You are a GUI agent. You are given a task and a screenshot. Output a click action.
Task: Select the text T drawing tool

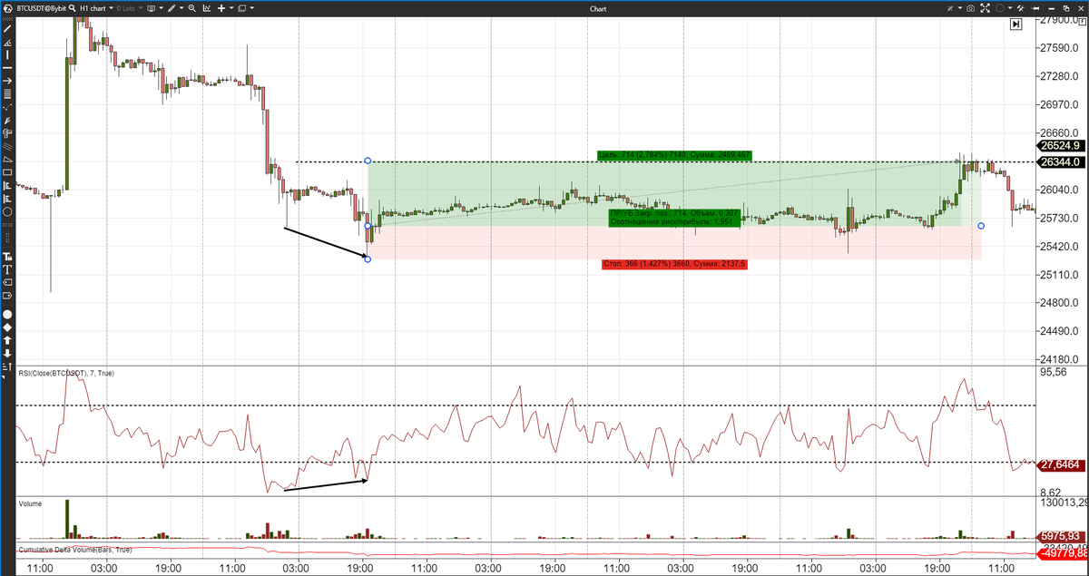[7, 269]
